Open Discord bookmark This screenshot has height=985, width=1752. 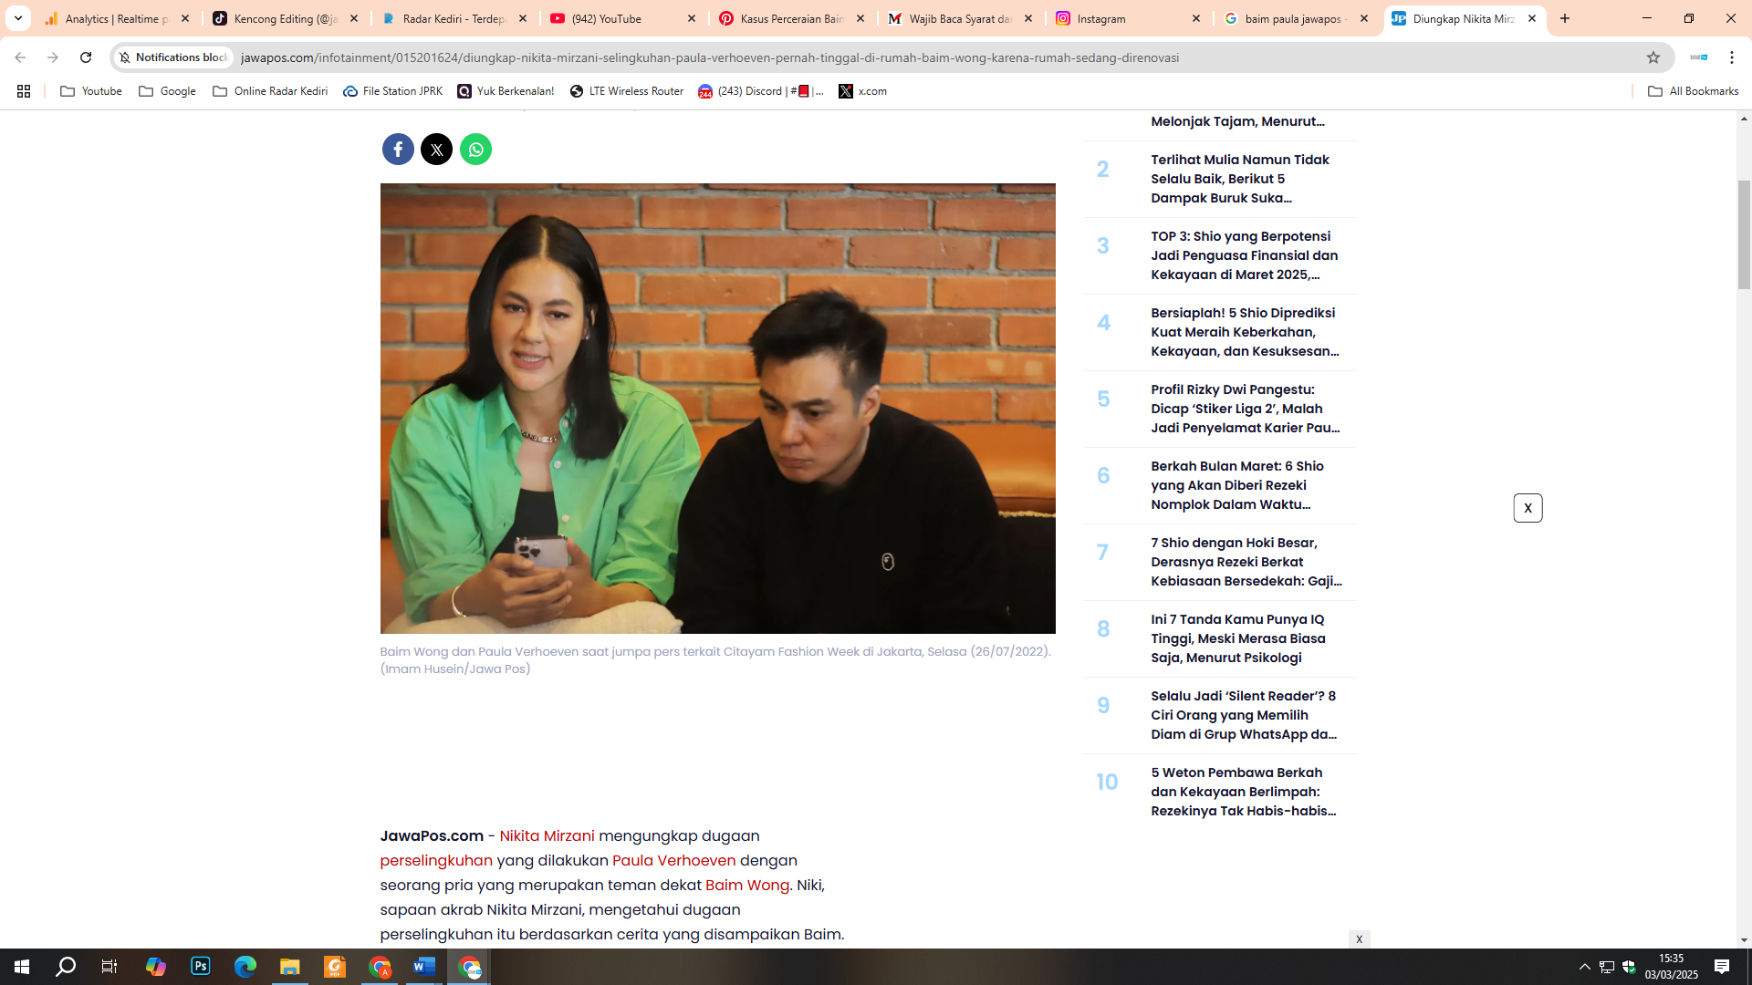(x=761, y=91)
